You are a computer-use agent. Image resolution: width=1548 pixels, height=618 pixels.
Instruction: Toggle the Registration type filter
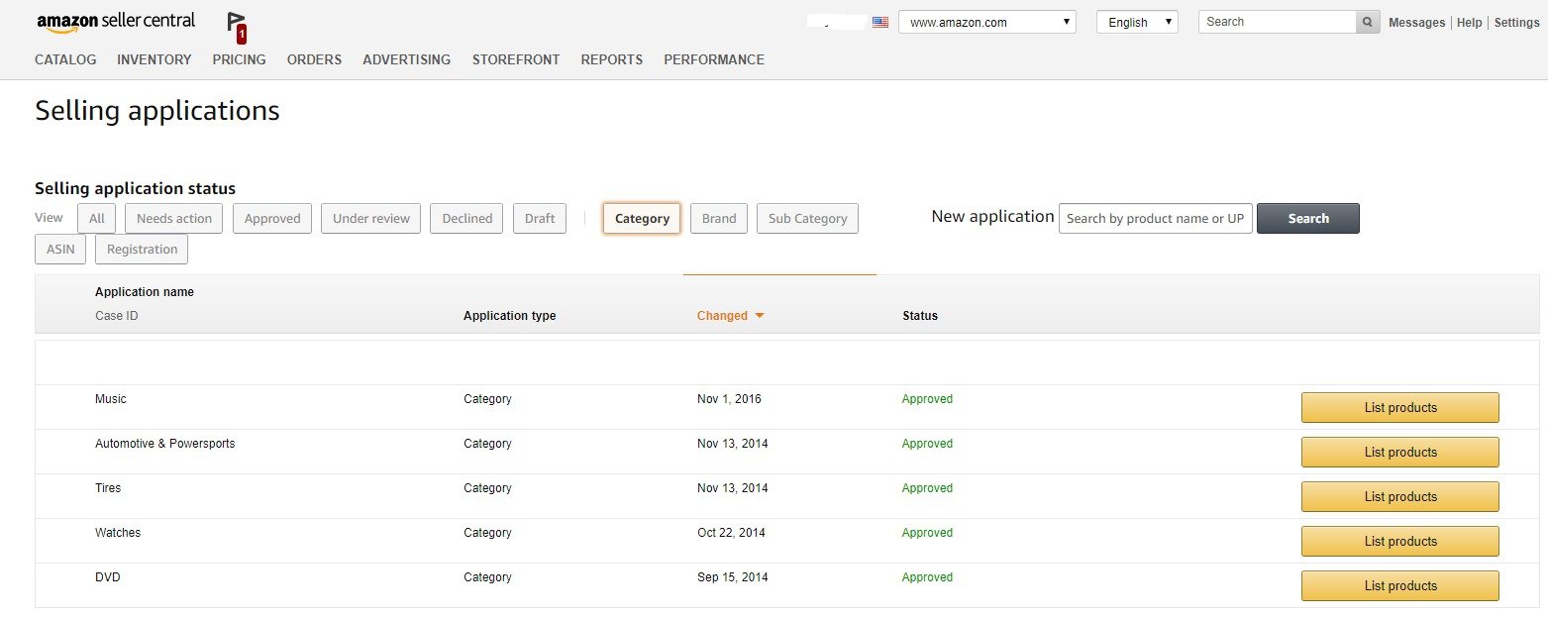pos(142,249)
